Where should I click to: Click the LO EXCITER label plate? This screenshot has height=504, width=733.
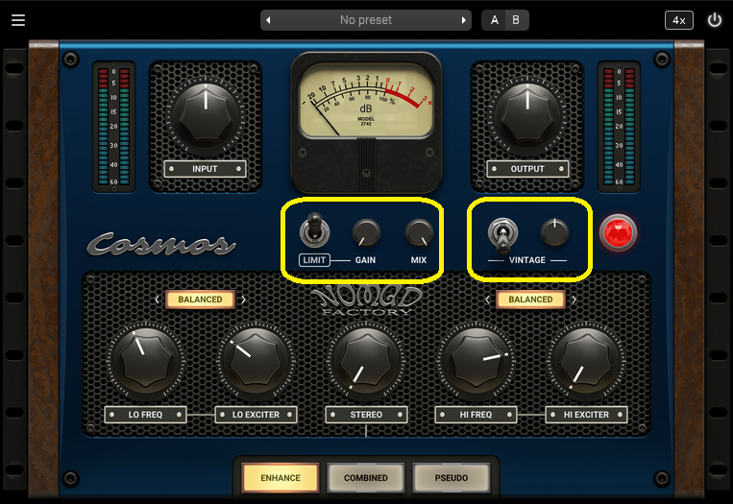point(256,415)
